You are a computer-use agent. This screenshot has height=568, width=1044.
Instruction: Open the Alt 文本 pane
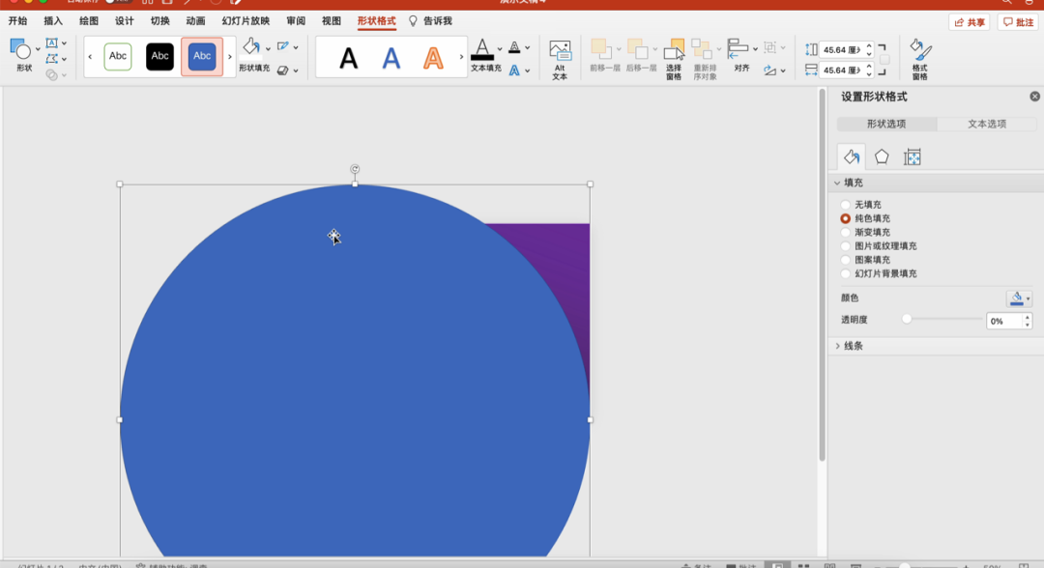coord(560,60)
